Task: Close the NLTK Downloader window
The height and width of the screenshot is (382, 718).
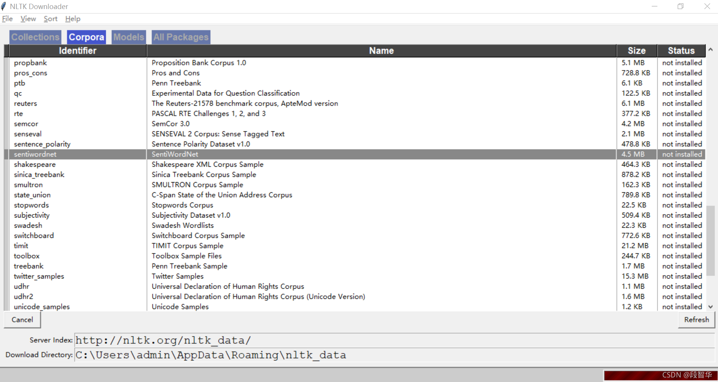Action: pyautogui.click(x=707, y=6)
